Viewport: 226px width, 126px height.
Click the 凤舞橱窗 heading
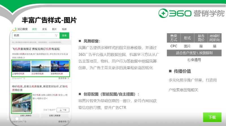pyautogui.click(x=92, y=41)
